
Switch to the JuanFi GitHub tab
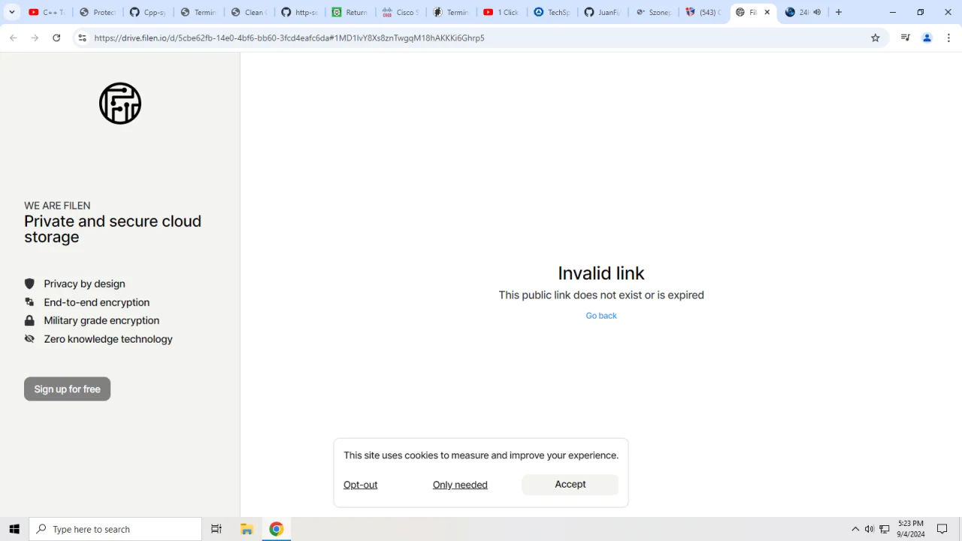pos(603,12)
